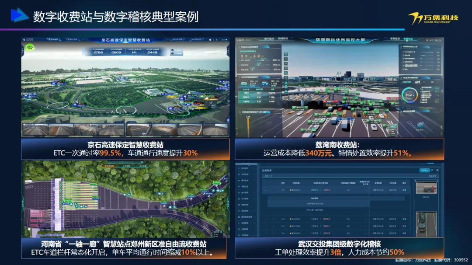Click the 万集科技 company logo

(x=434, y=18)
